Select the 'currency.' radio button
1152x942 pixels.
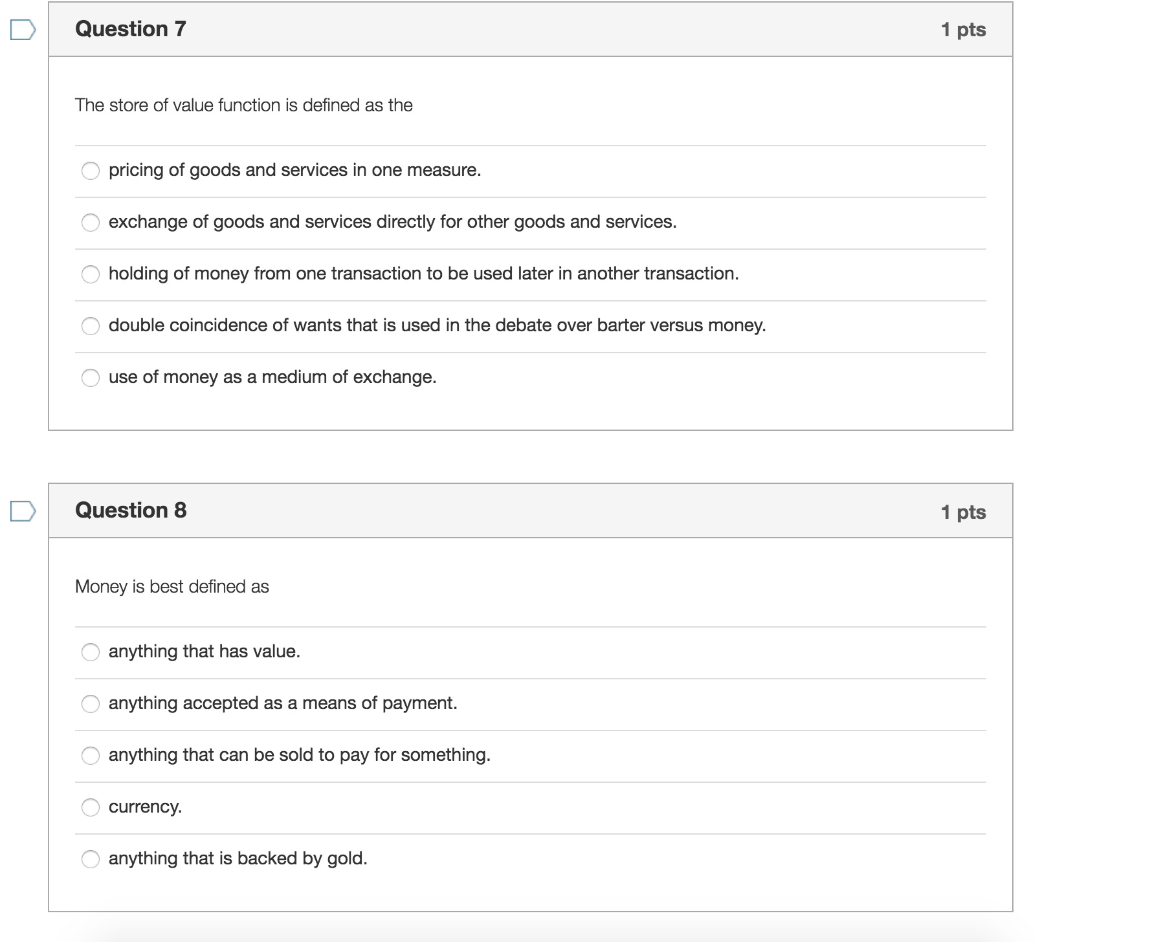coord(91,807)
